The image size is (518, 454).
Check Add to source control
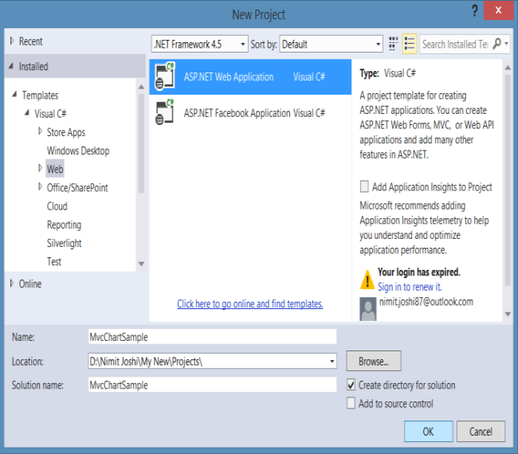pyautogui.click(x=351, y=403)
